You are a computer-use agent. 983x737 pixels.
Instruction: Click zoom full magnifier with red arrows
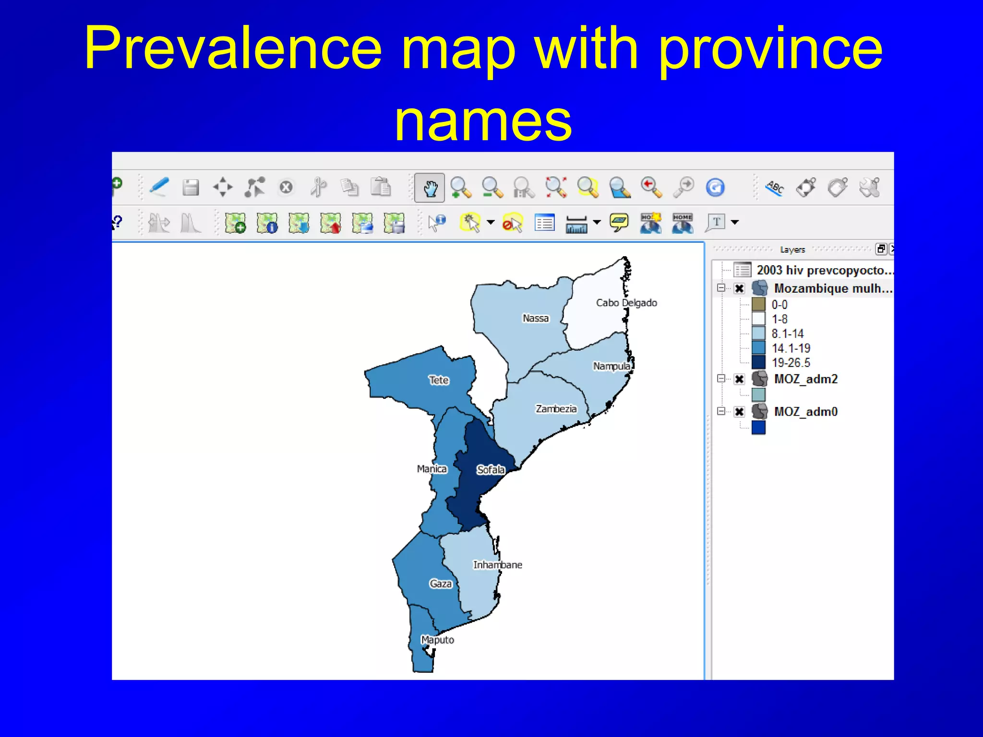556,187
